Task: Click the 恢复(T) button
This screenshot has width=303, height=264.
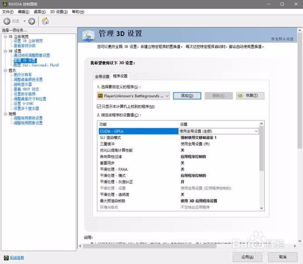Action: tap(250, 96)
